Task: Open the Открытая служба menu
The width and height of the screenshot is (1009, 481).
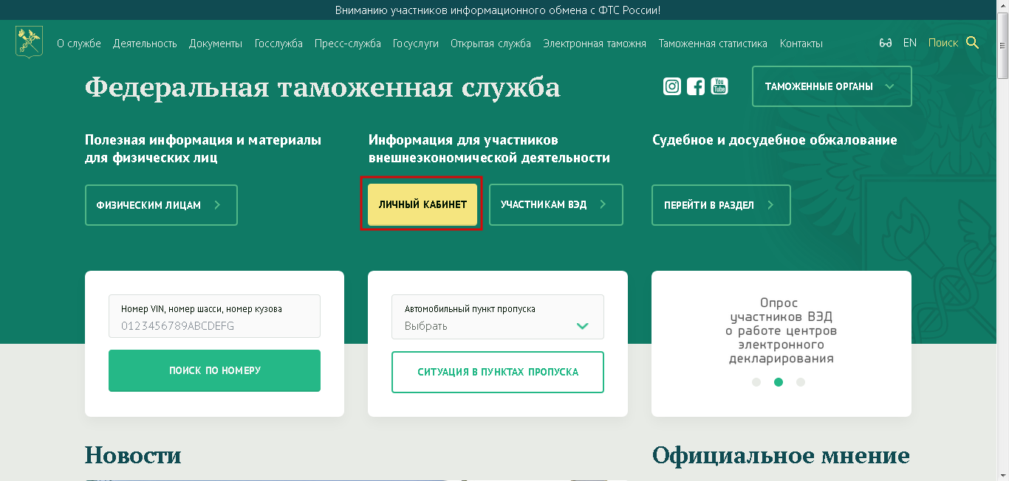Action: pos(490,44)
